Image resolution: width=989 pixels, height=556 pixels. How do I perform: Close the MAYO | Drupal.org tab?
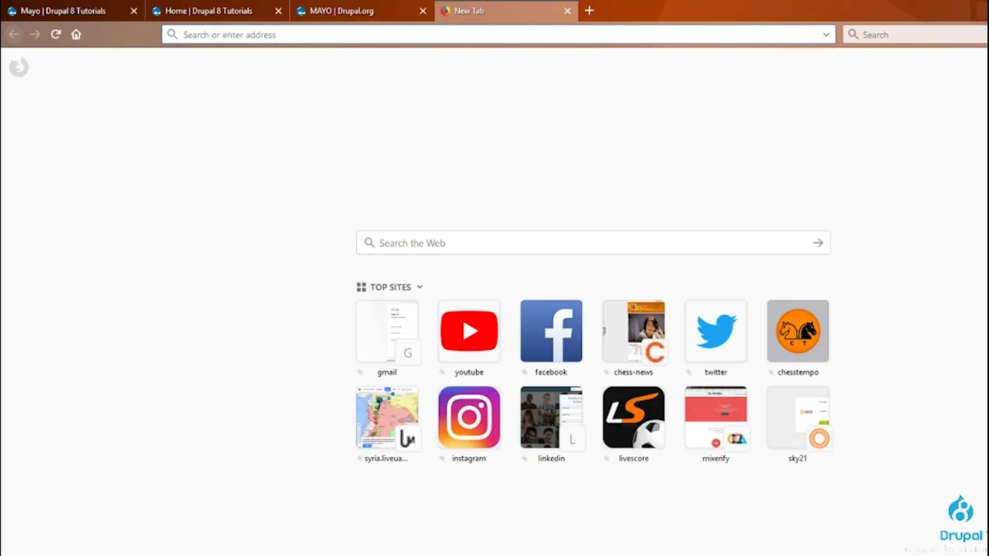click(423, 11)
